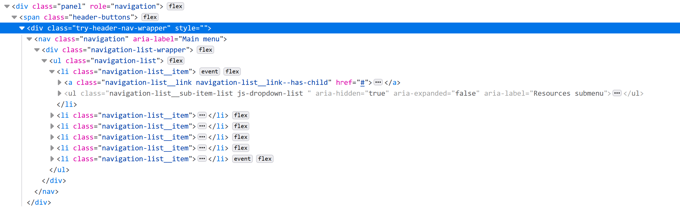Expand the Resources submenu ul node
The width and height of the screenshot is (680, 208).
click(59, 93)
